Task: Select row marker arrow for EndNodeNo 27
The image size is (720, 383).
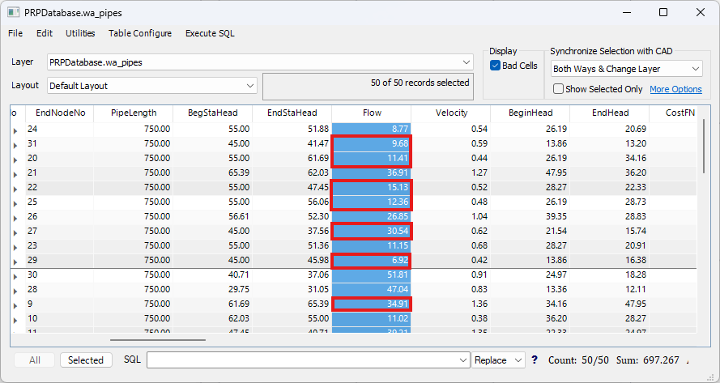Action: 15,233
